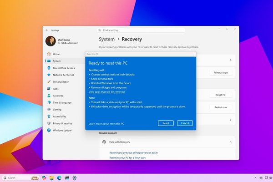
Task: Open Privacy & security settings
Action: point(65,123)
